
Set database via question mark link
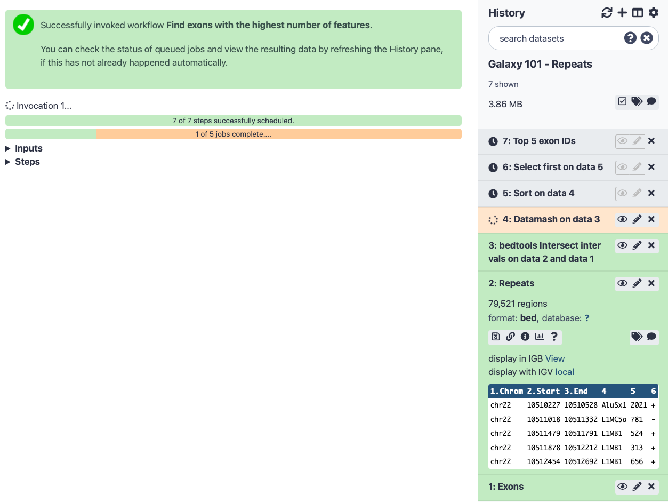tap(587, 318)
